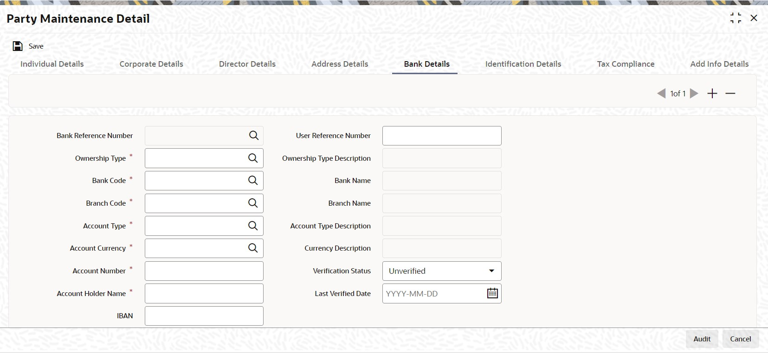This screenshot has height=353, width=768.
Task: Open Ownership Type search lookup
Action: [x=253, y=158]
